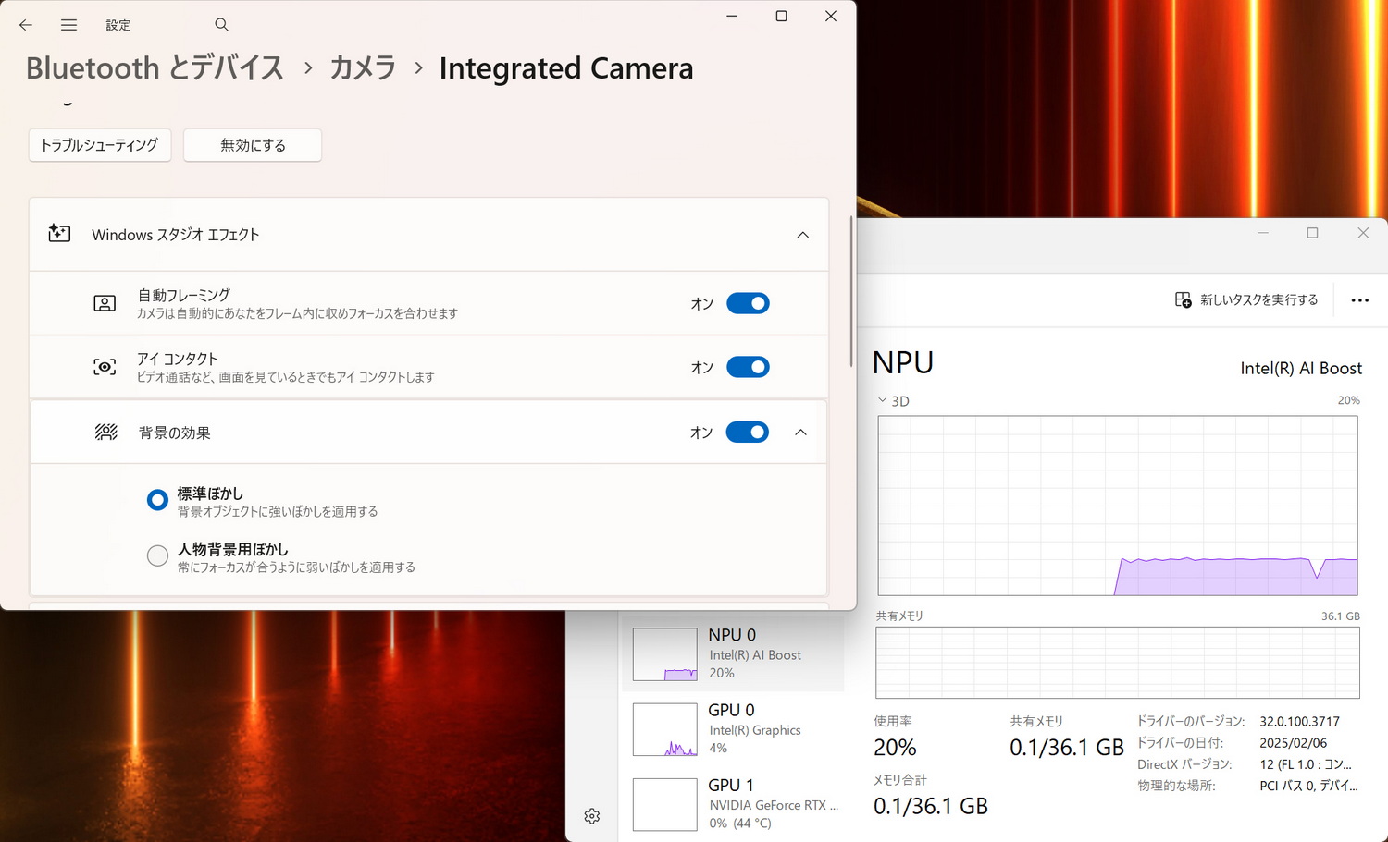
Task: Click the search icon in Settings
Action: [221, 25]
